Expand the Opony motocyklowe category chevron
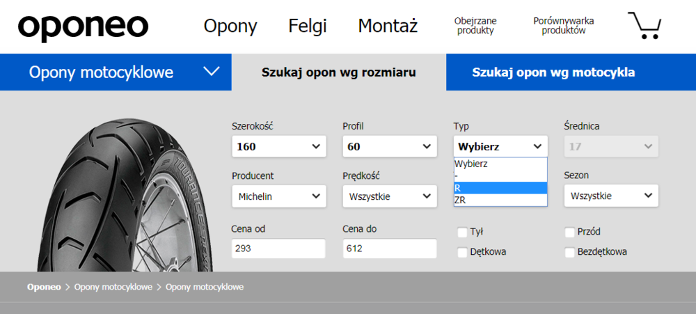 (x=211, y=71)
